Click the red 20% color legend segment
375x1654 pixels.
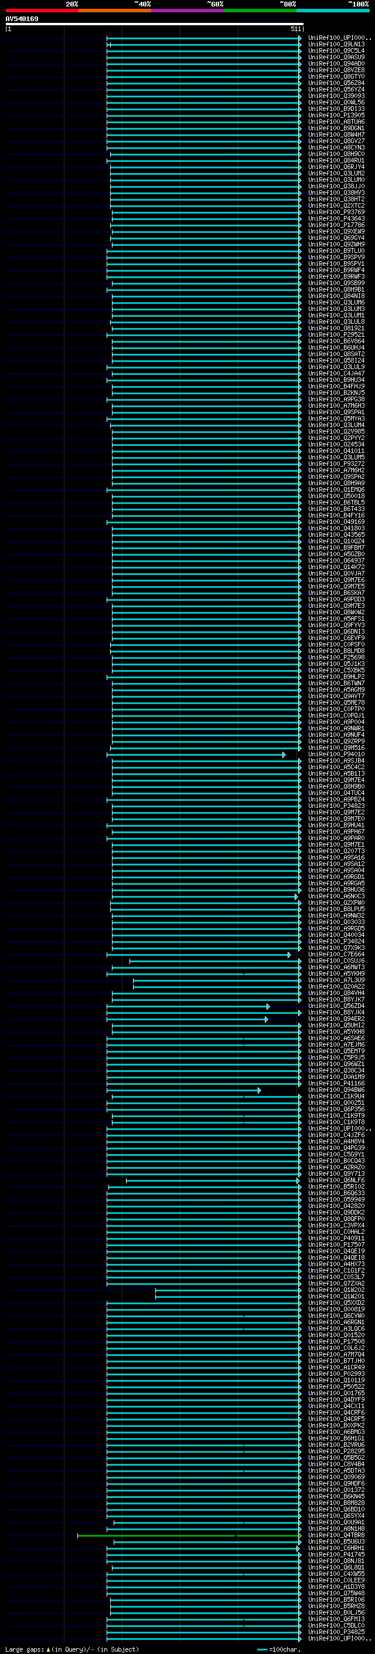tap(42, 11)
